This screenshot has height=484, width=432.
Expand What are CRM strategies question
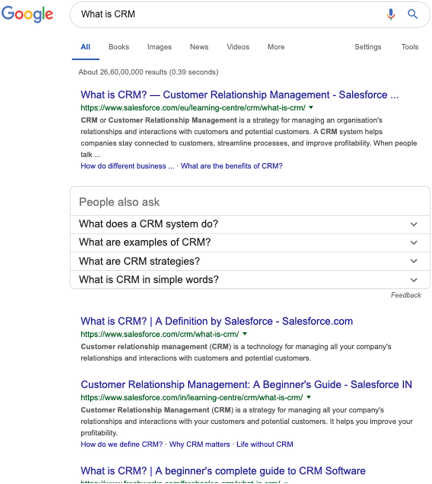[250, 261]
